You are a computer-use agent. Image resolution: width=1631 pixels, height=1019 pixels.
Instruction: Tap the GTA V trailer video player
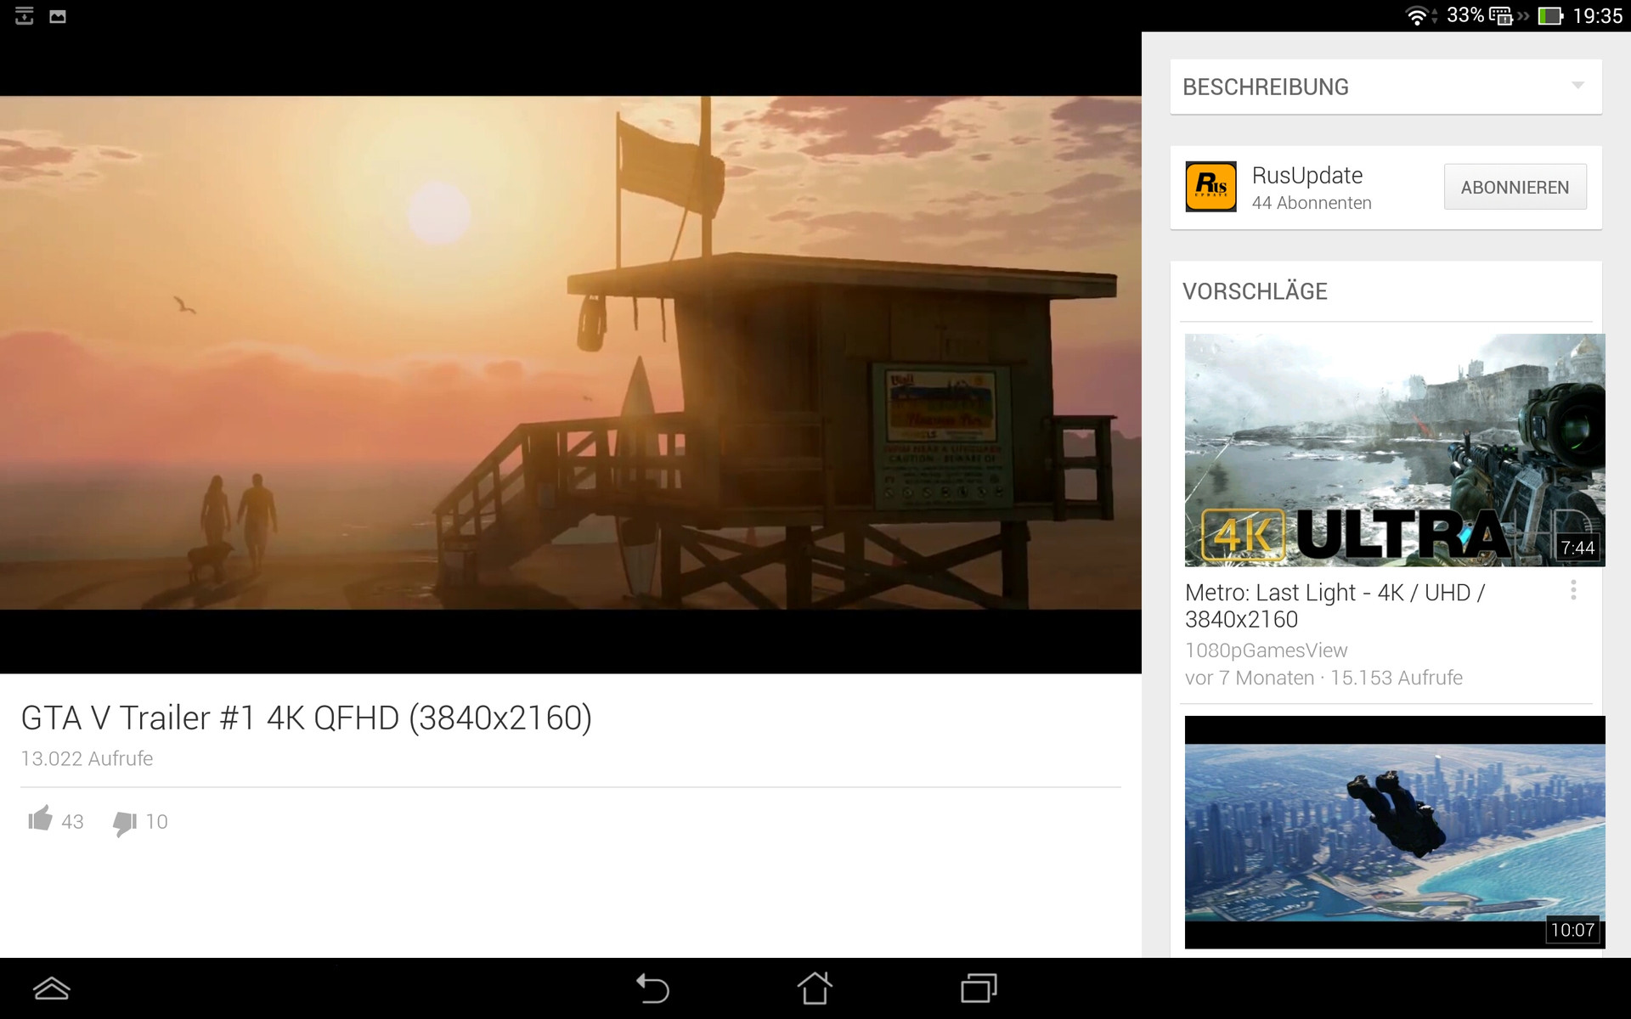[571, 352]
